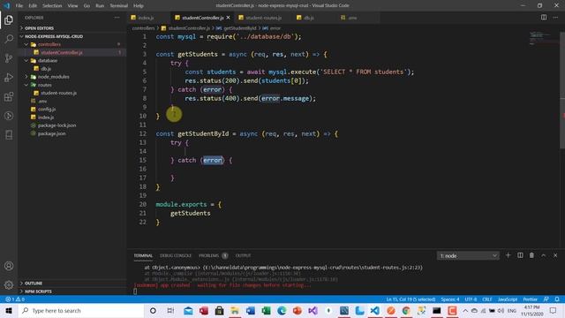This screenshot has width=565, height=318.
Task: Open the Accounts menu in activity bar
Action: click(x=9, y=266)
